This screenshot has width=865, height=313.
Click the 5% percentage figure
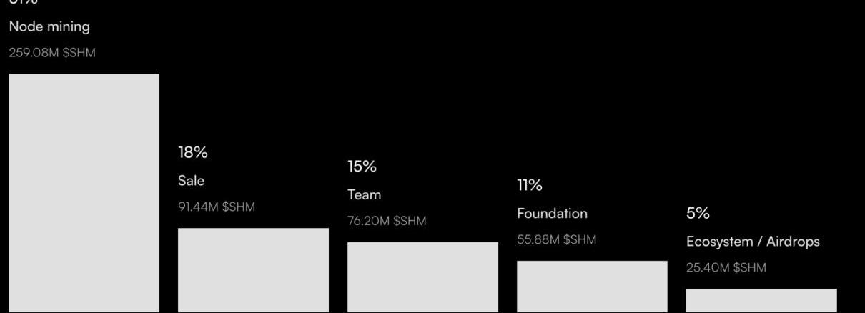pyautogui.click(x=698, y=213)
